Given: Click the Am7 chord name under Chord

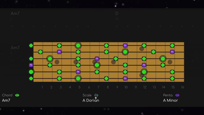Looking at the screenshot, I should [6, 100].
